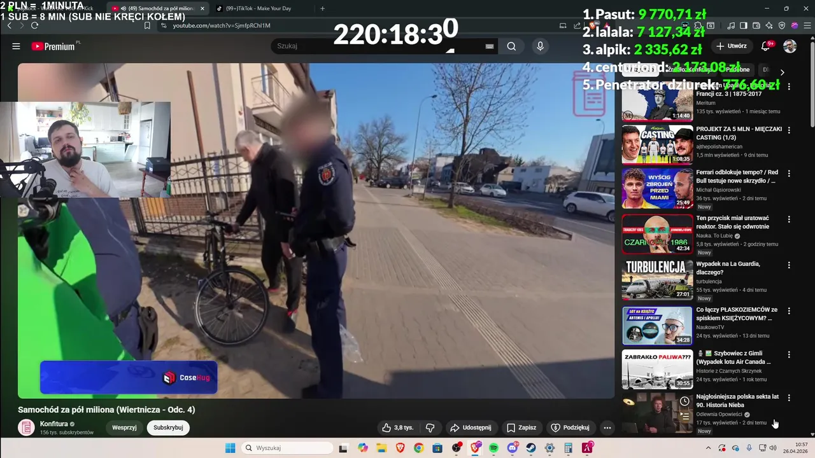Toggle the Brave sidebar panel icon
The width and height of the screenshot is (815, 458).
744,25
